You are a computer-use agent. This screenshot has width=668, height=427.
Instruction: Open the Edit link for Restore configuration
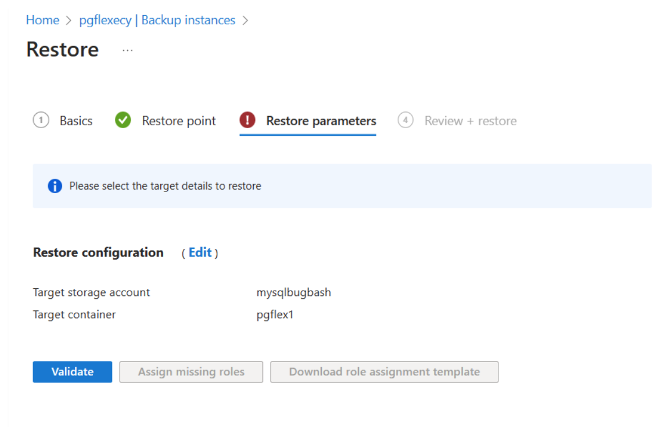[200, 252]
